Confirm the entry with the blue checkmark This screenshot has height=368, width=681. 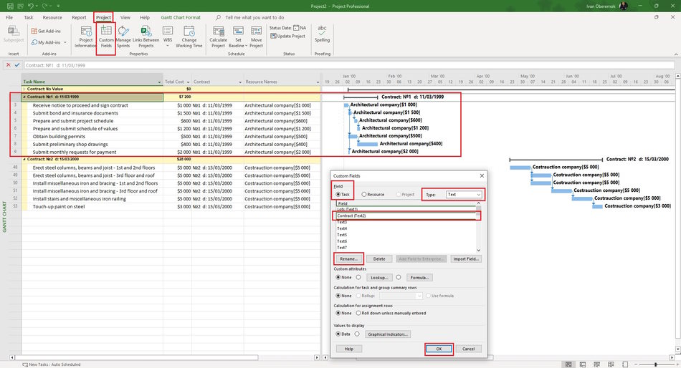[17, 65]
